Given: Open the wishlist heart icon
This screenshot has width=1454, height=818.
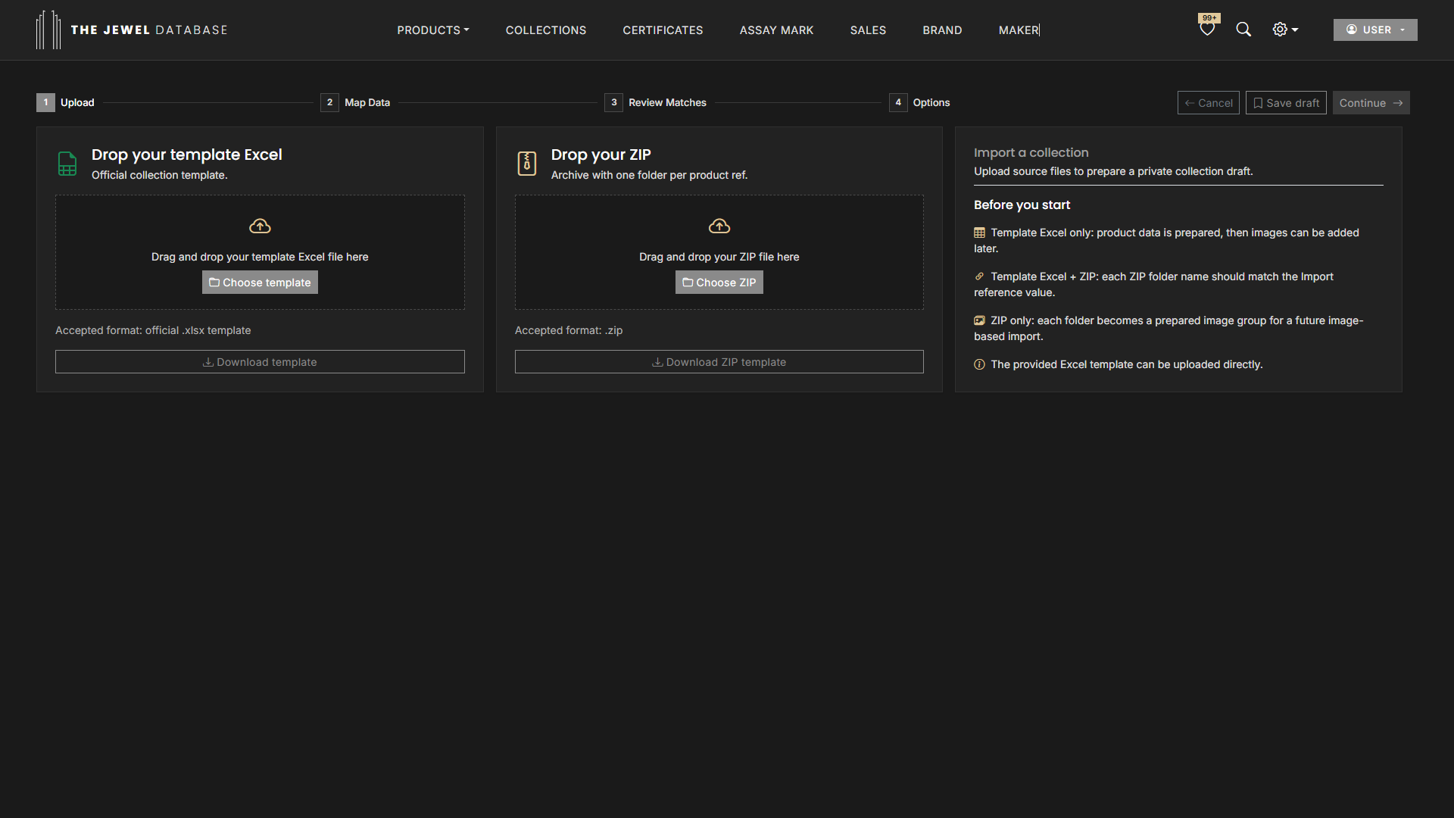Looking at the screenshot, I should 1207,30.
